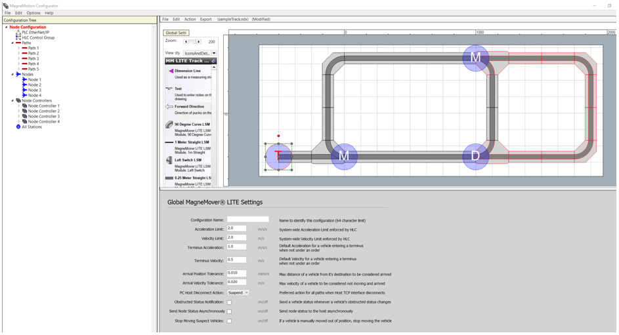Click the Arrival Position Tolerance field
The image size is (619, 335).
pyautogui.click(x=237, y=273)
